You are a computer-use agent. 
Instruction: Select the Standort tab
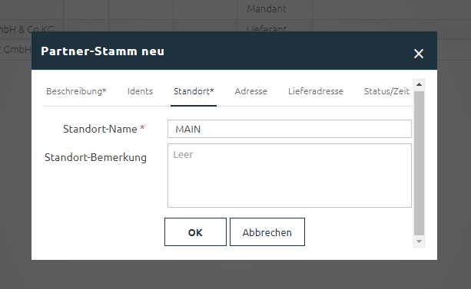point(194,91)
